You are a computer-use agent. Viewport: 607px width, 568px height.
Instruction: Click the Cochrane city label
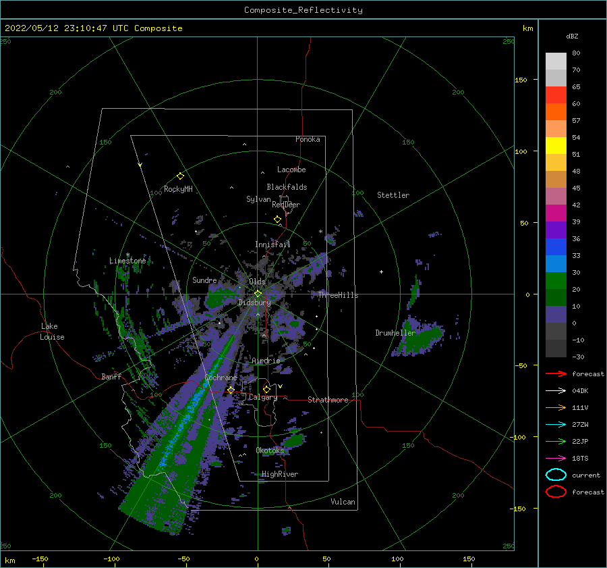click(221, 378)
